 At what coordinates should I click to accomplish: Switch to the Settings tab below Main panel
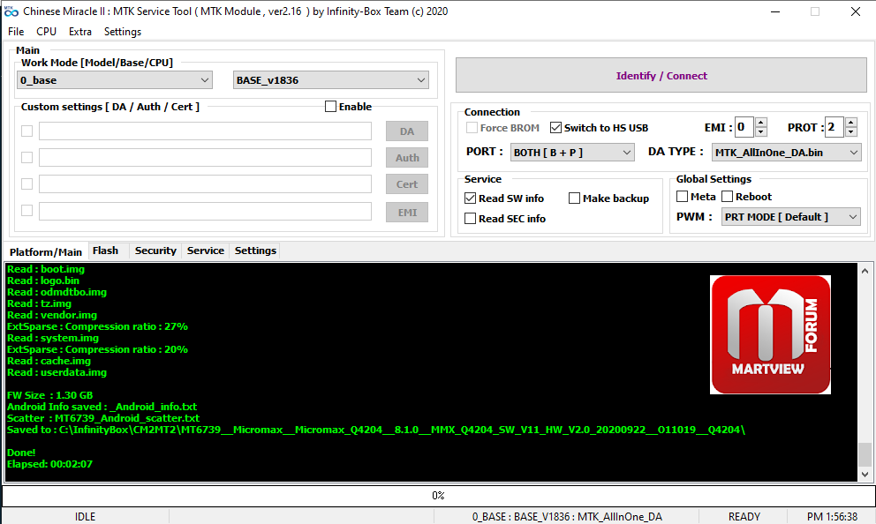tap(255, 251)
